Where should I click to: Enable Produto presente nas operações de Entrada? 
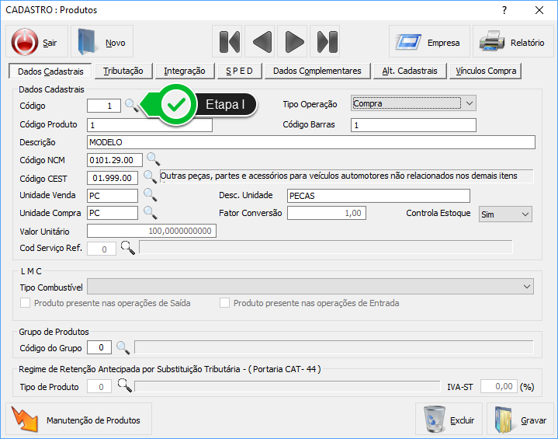(x=225, y=303)
